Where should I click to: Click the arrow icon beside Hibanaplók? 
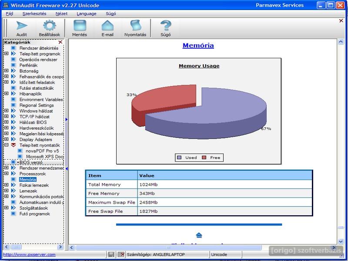(x=13, y=94)
